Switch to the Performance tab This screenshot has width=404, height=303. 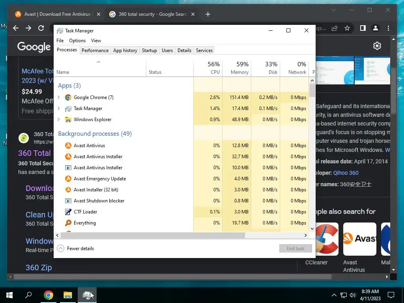[x=95, y=50]
